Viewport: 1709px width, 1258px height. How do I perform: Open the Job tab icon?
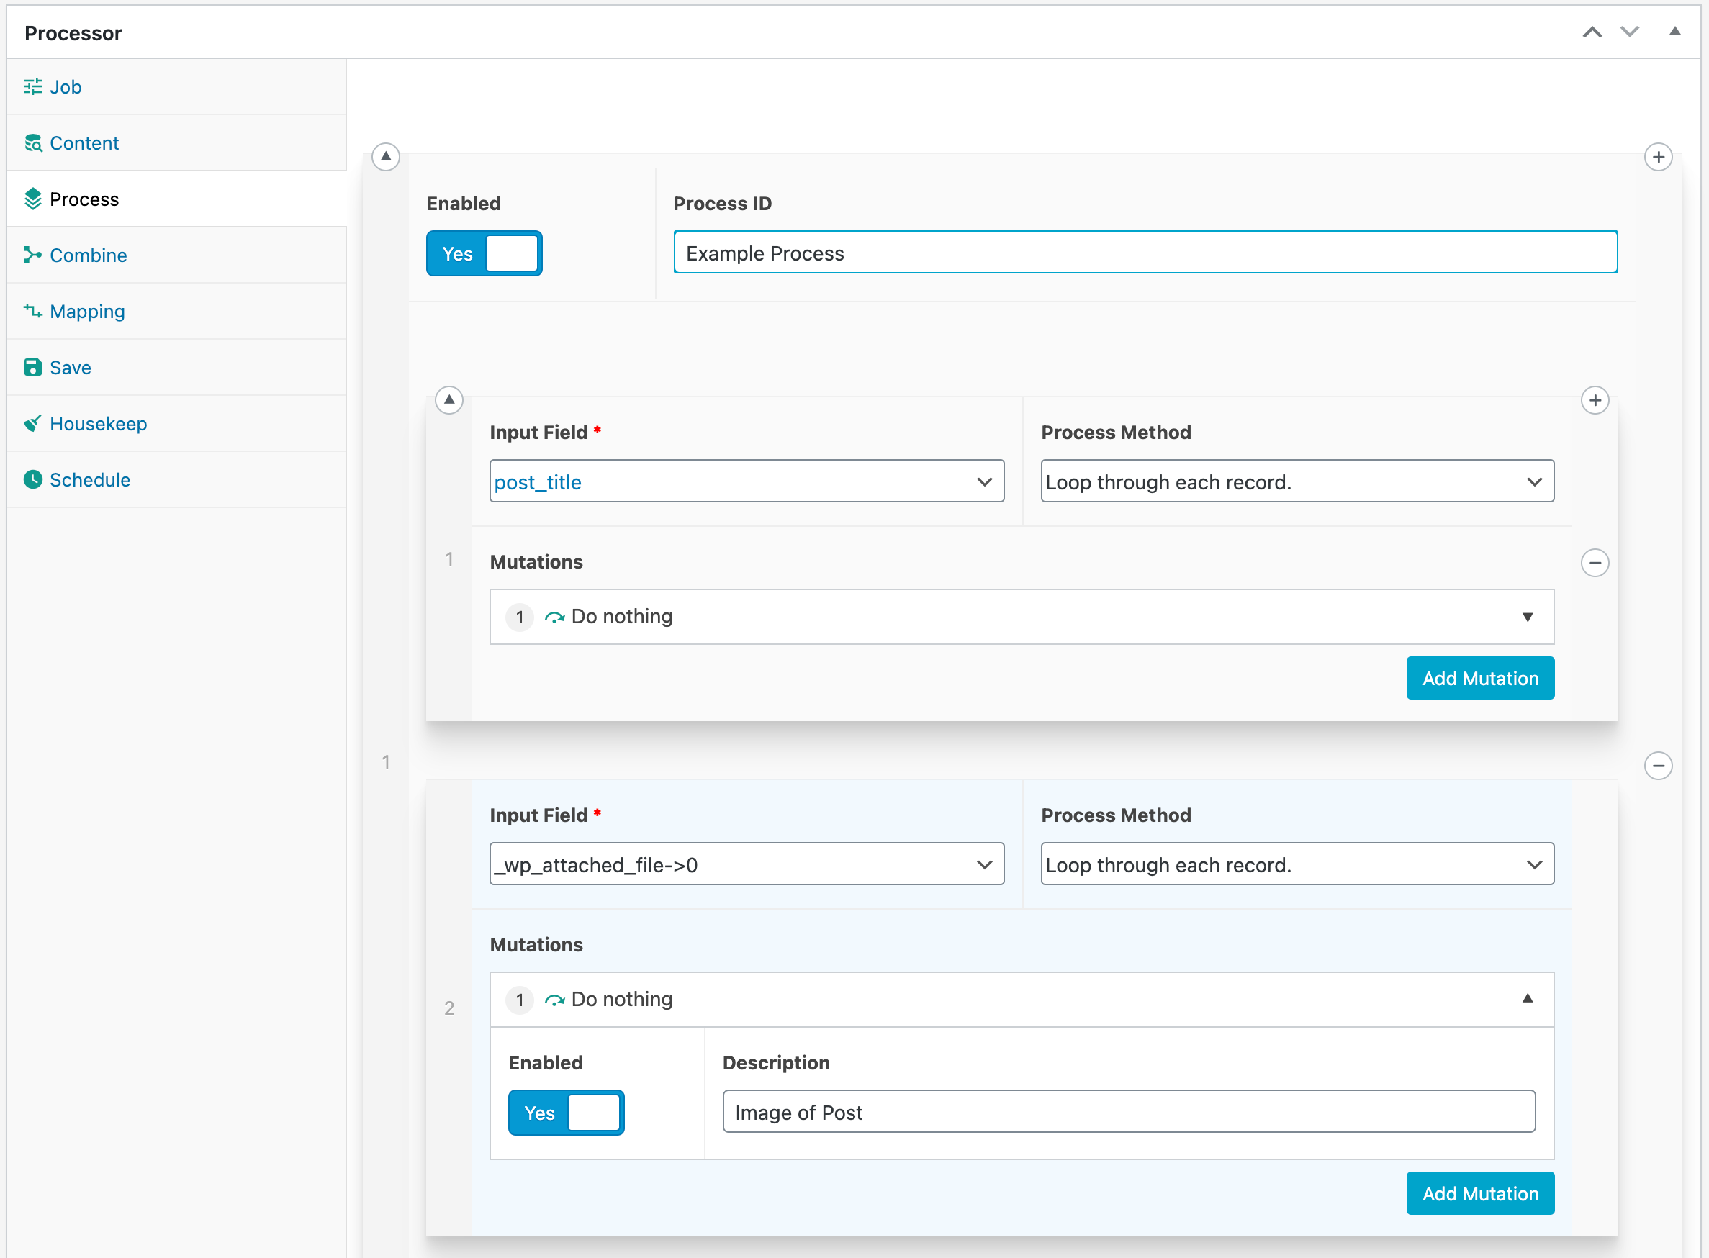pyautogui.click(x=32, y=87)
